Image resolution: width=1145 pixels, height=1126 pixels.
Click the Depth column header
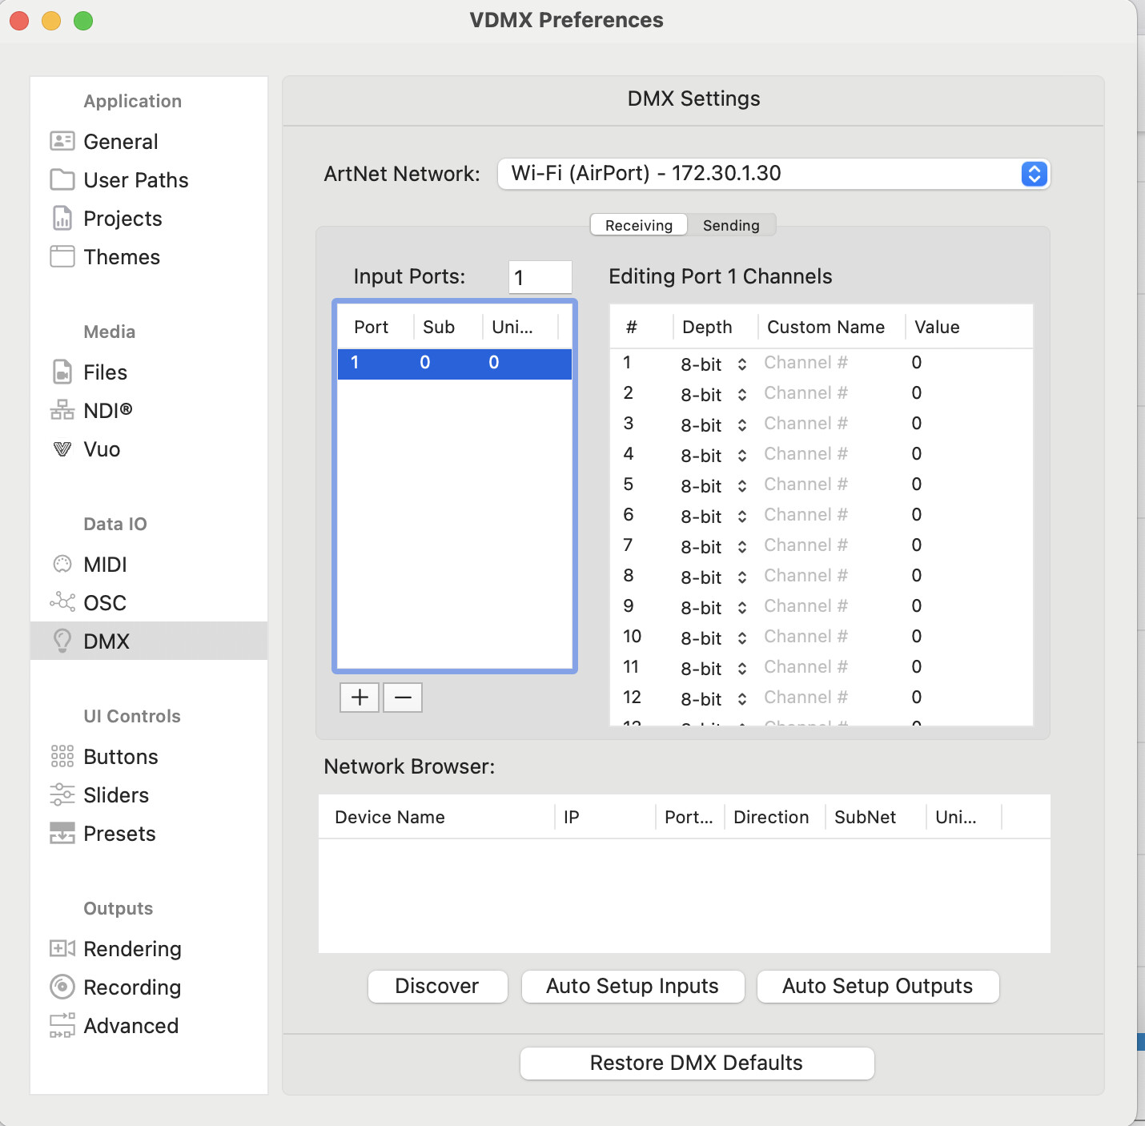715,327
